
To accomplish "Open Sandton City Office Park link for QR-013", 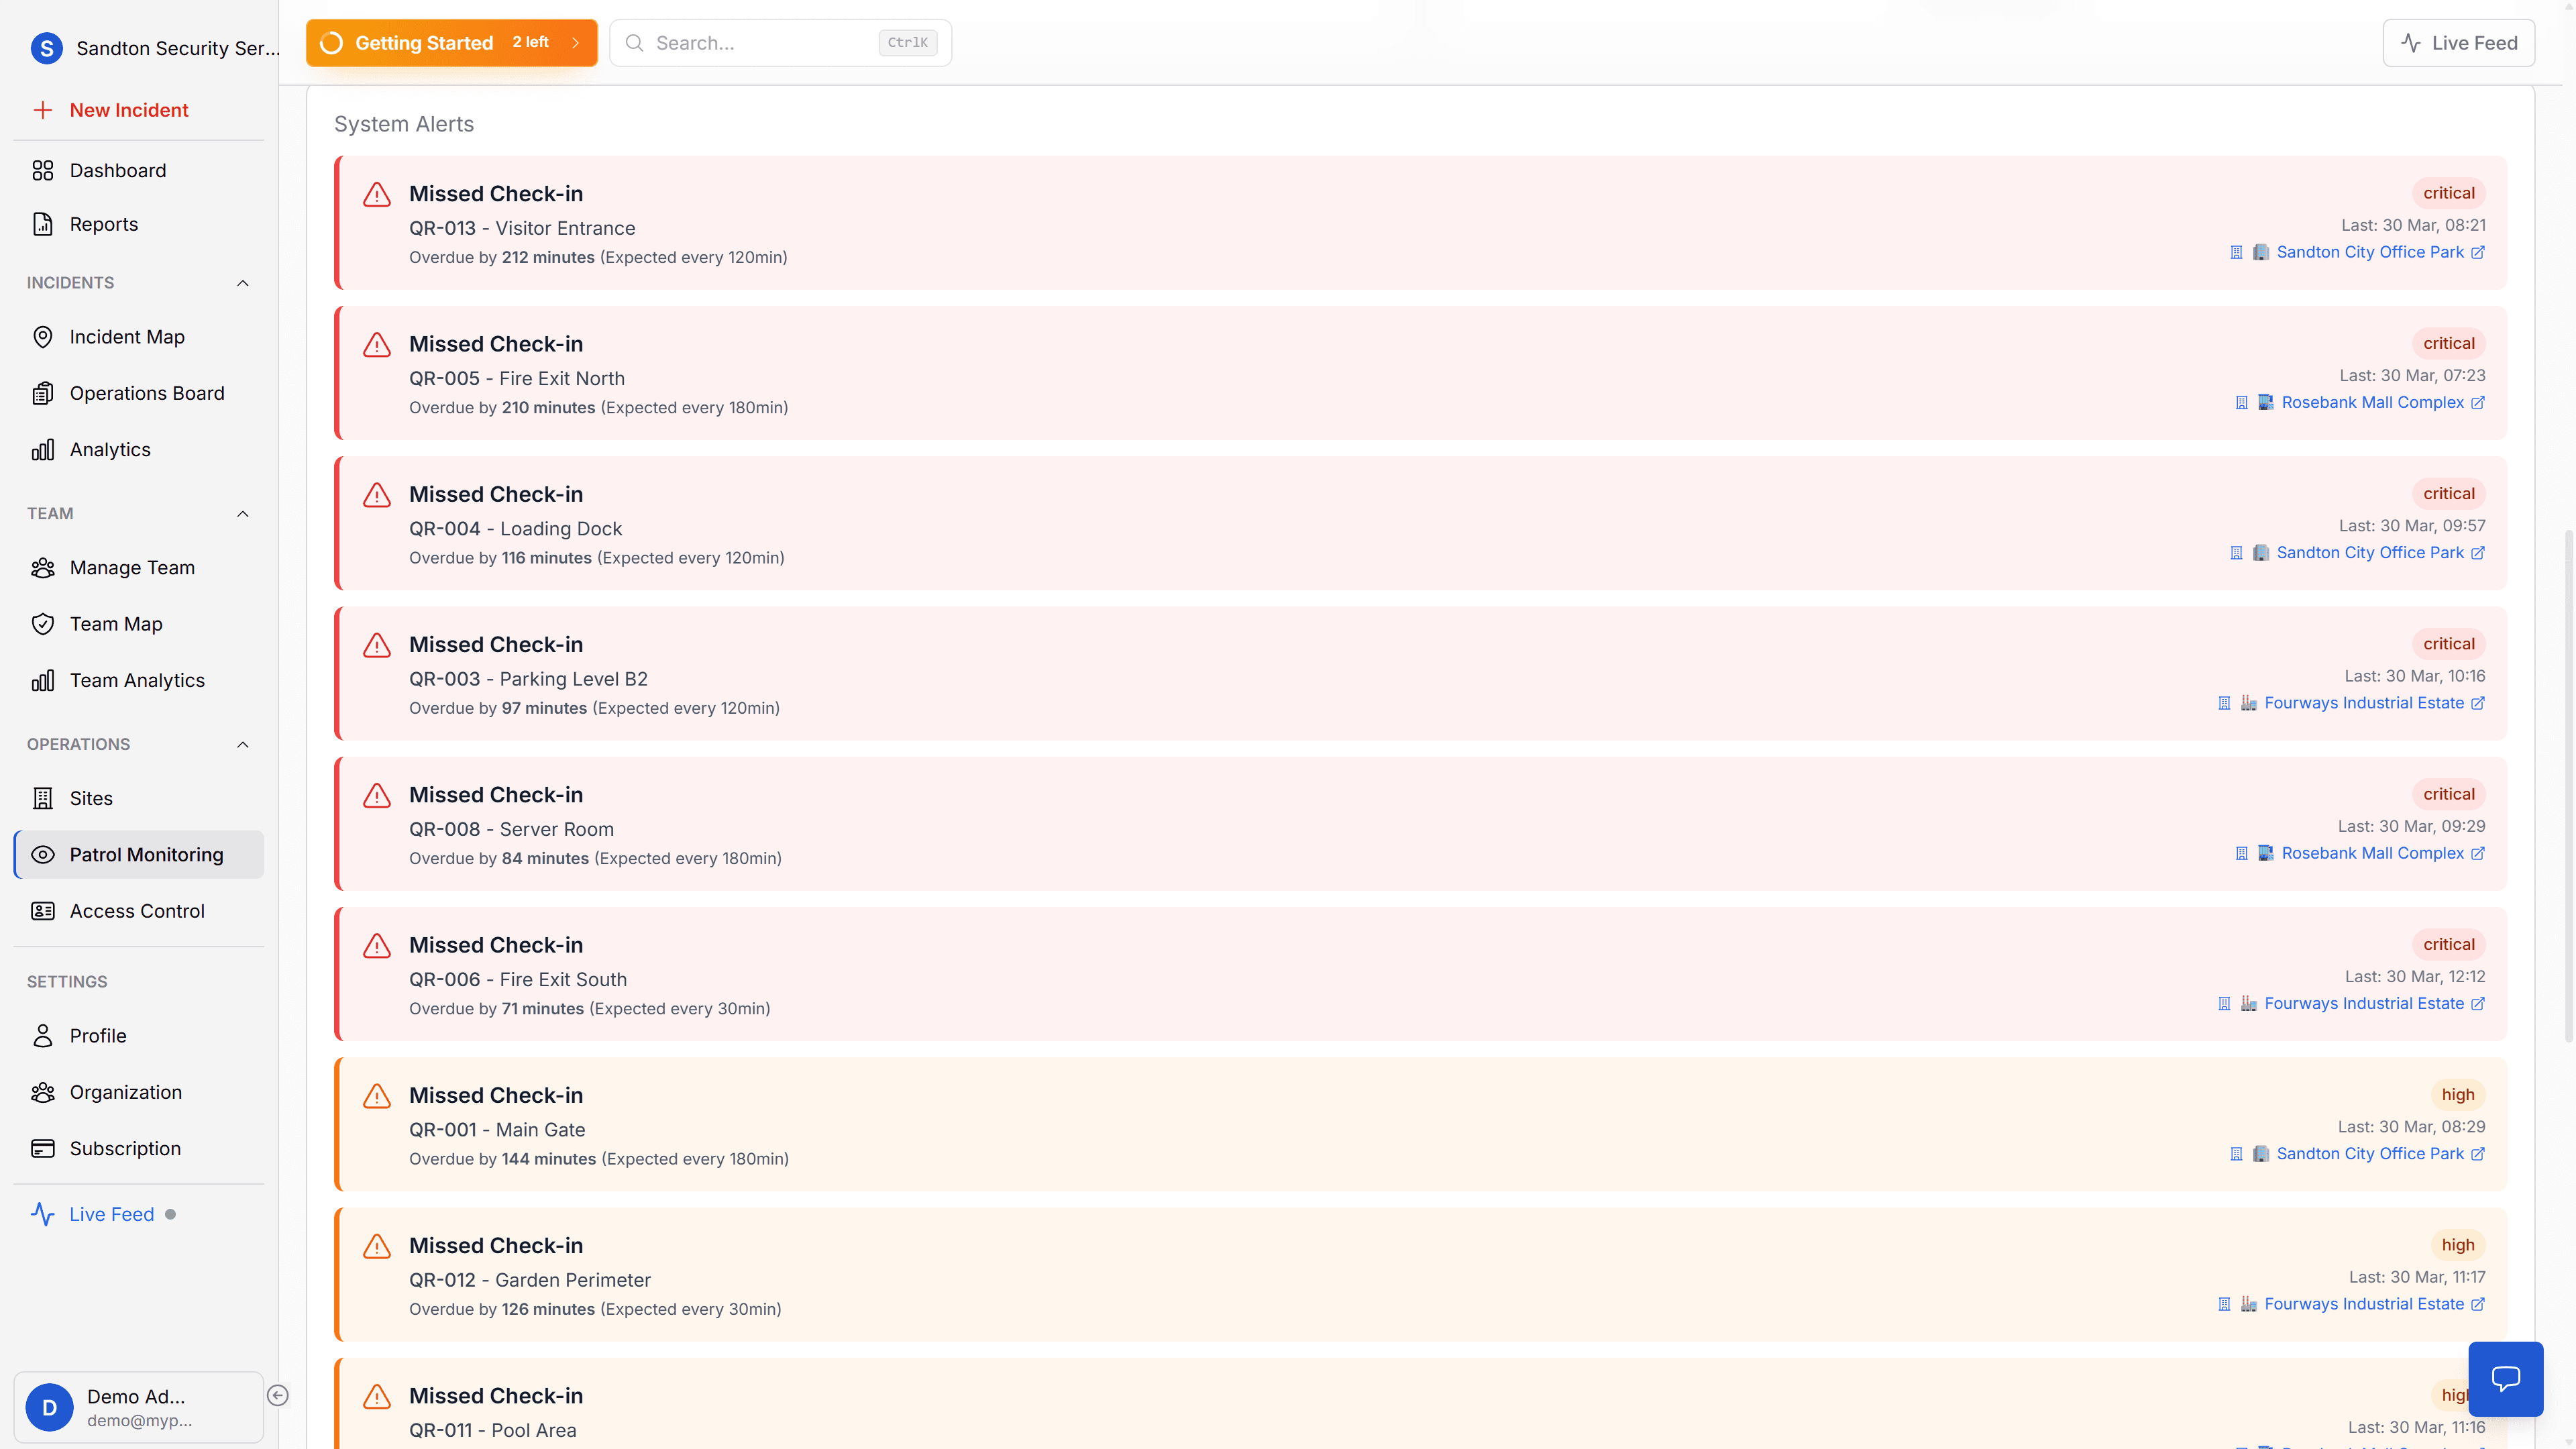I will [x=2369, y=252].
